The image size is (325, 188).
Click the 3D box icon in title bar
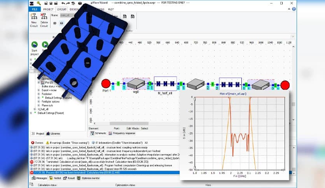pos(80,3)
